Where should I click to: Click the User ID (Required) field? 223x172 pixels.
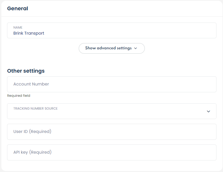[112, 132]
